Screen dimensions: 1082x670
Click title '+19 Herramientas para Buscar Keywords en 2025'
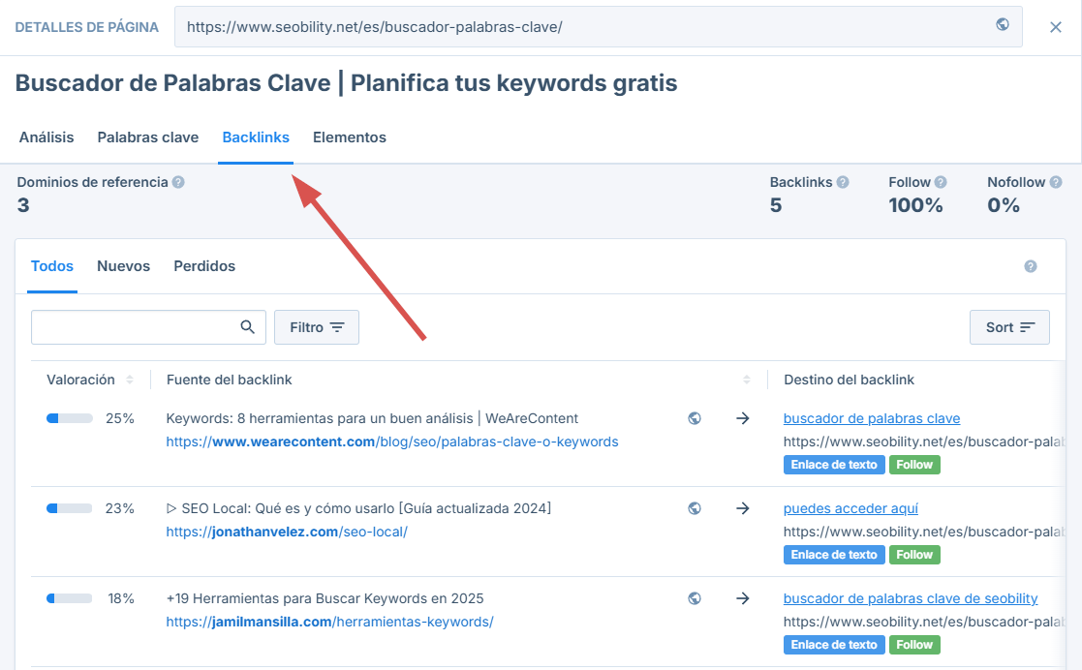[x=325, y=598]
